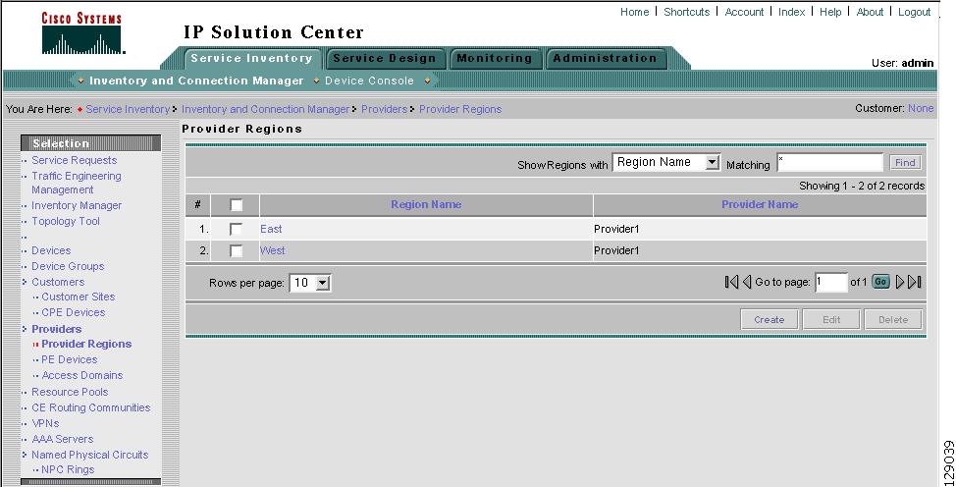Sort by Region Name column header

(x=426, y=205)
